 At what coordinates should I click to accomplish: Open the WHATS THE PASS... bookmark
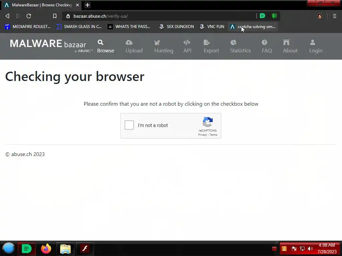click(x=129, y=27)
